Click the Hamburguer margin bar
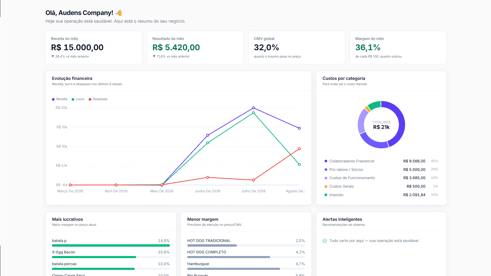Viewport: 491px width, 276px height. [234, 269]
